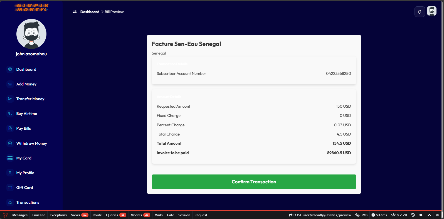Viewport: 444px width, 219px height.
Task: Click the debugbar open folder icon
Action: [421, 215]
